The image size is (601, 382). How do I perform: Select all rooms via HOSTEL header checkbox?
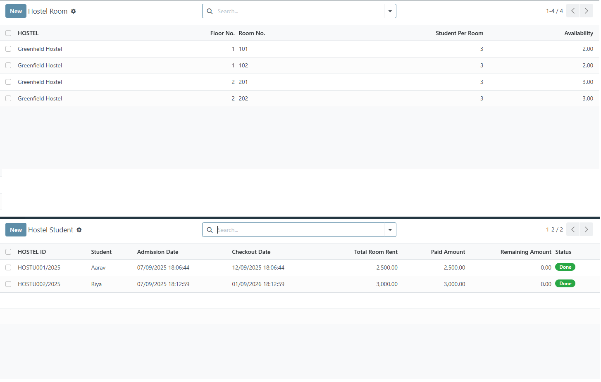coord(8,33)
